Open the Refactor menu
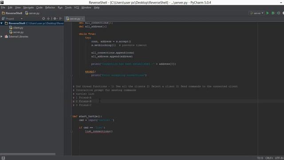Screen dimensions: 284x160 pos(50,8)
